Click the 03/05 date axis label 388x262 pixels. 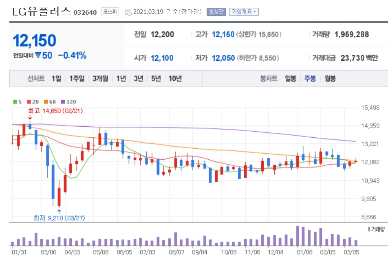351,252
